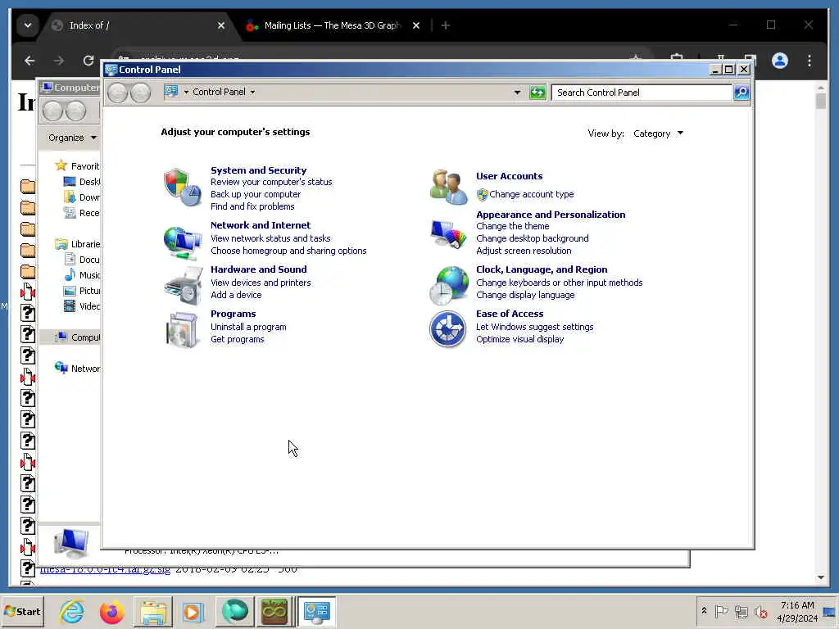The image size is (839, 629).
Task: Open Ease of Access icon
Action: [x=448, y=329]
